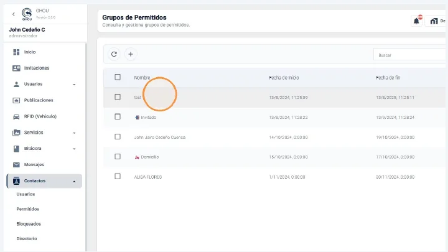This screenshot has height=252, width=448.
Task: Open Mensajes menu item
Action: [x=34, y=165]
